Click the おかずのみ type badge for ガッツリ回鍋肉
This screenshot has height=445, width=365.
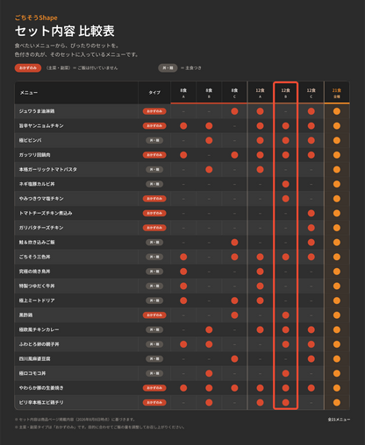(x=154, y=155)
